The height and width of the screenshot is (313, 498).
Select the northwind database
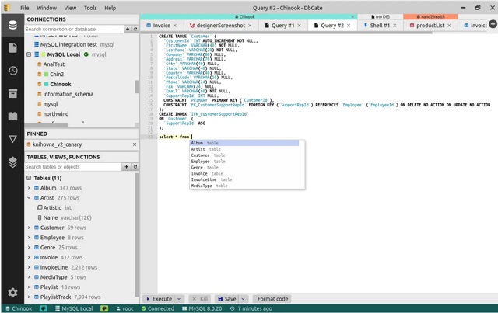point(55,113)
